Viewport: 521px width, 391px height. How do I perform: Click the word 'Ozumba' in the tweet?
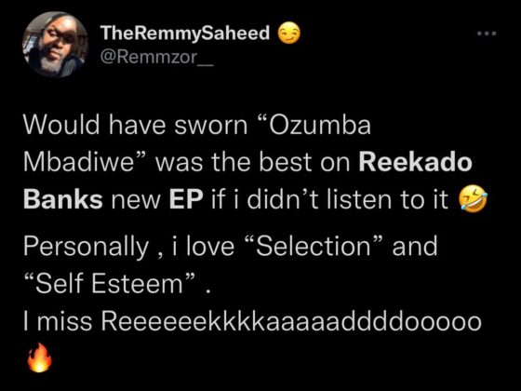point(321,126)
